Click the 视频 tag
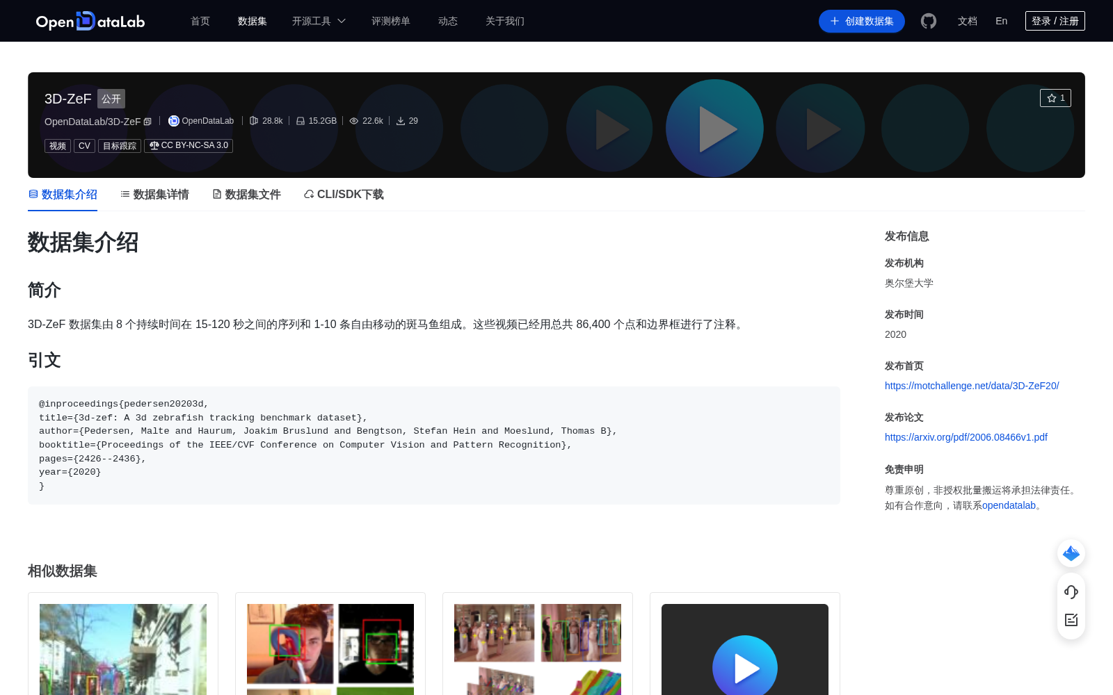Image resolution: width=1113 pixels, height=695 pixels. [58, 146]
